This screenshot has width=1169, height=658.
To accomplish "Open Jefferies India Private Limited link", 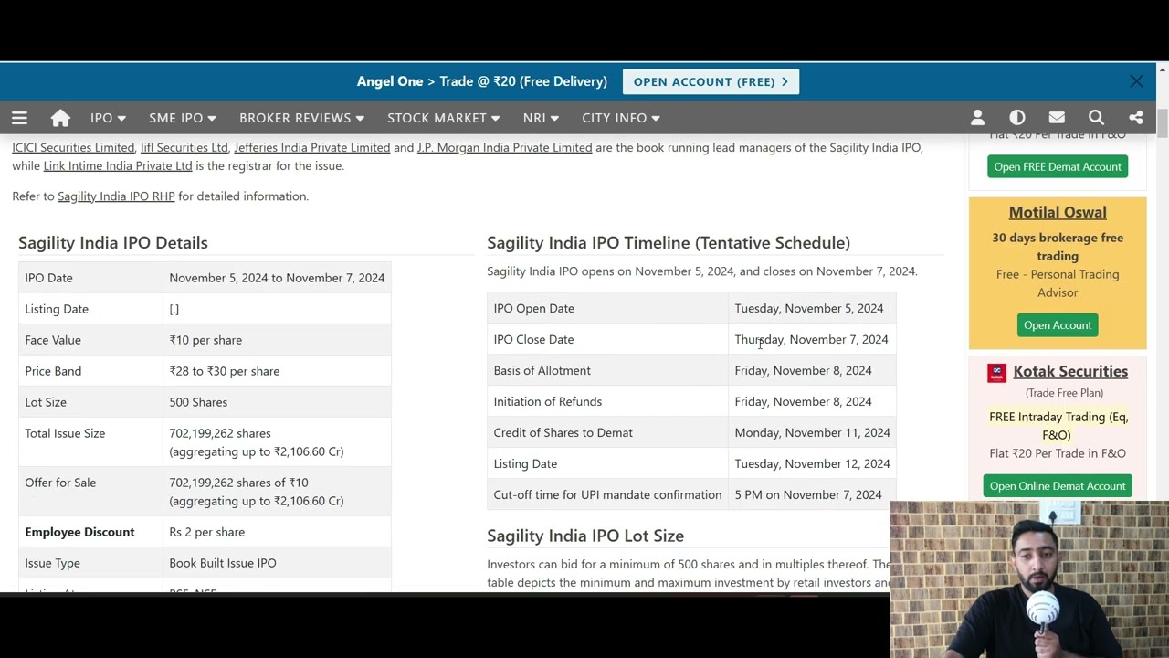I will click(x=312, y=147).
